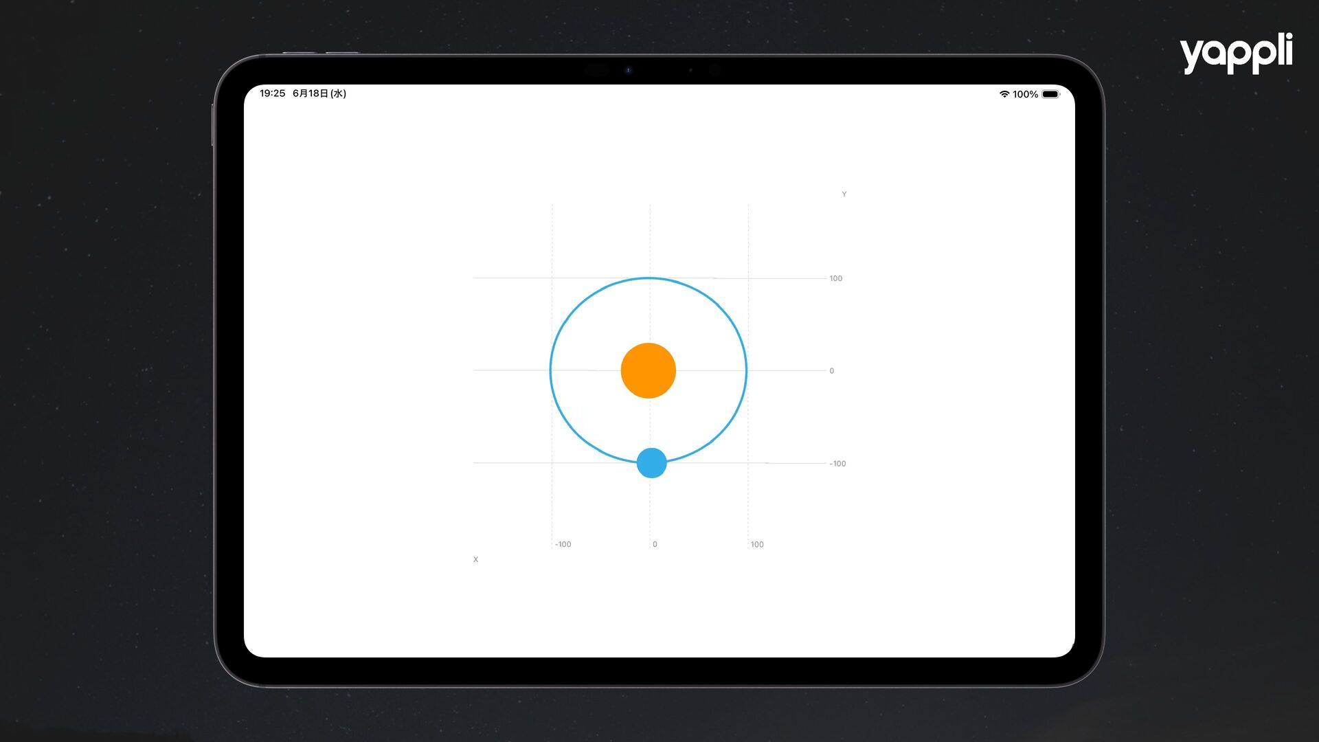Click the yappli logo
The image size is (1319, 742).
click(x=1237, y=53)
